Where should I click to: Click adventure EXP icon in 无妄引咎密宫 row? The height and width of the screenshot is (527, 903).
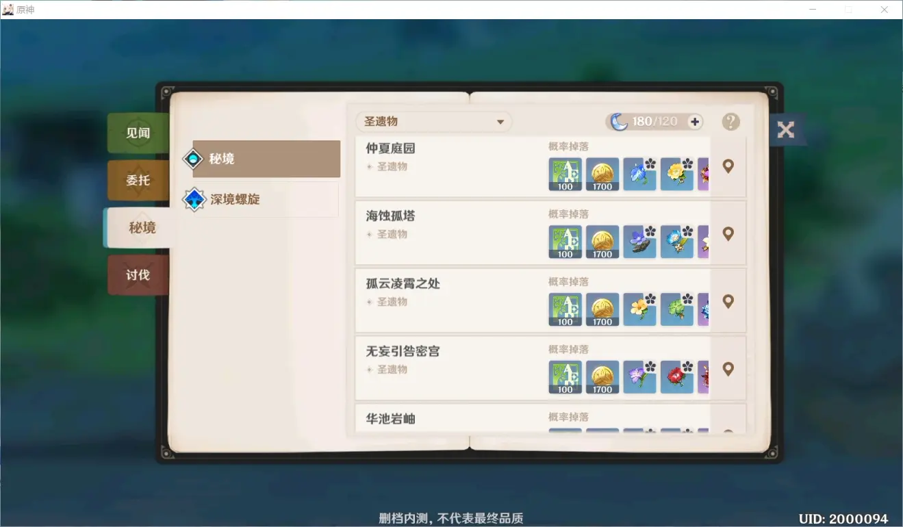(x=565, y=378)
